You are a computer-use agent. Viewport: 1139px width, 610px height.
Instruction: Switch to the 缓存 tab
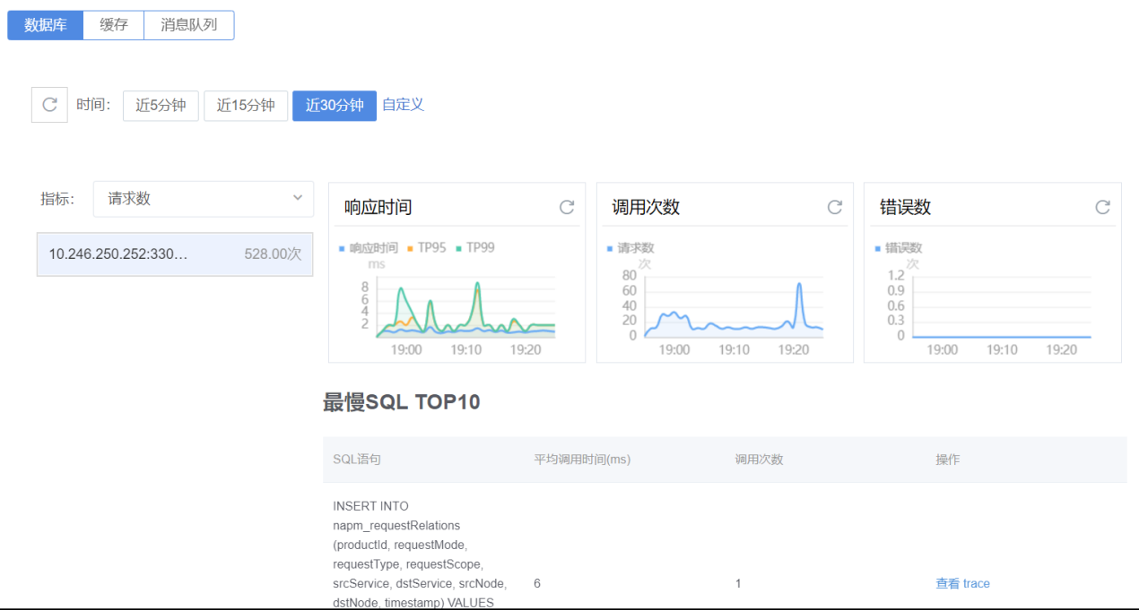113,25
